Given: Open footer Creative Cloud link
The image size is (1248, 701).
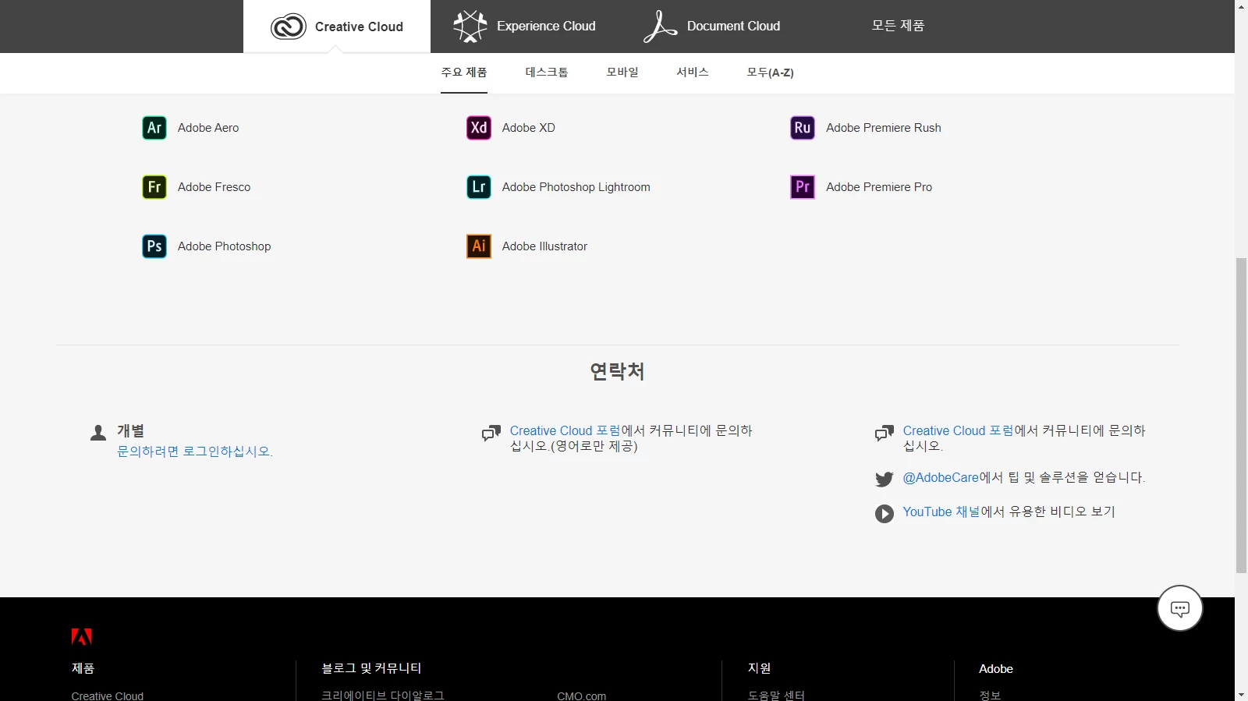Looking at the screenshot, I should [x=108, y=696].
